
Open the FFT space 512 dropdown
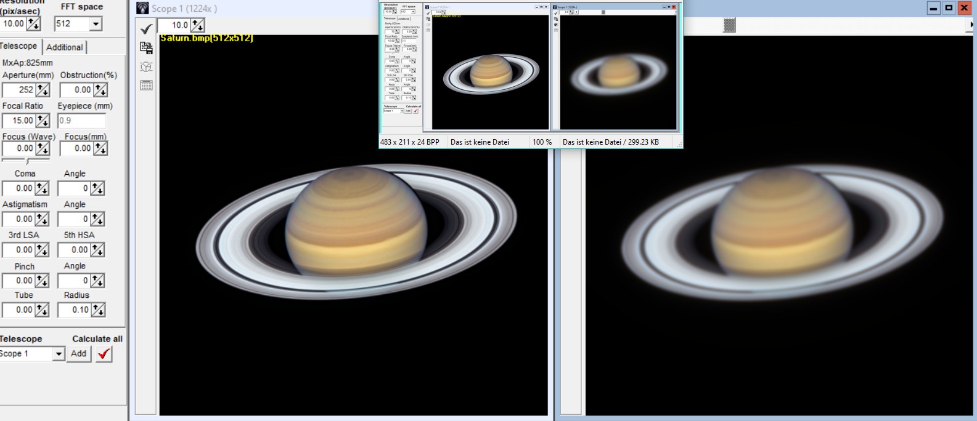coord(96,24)
